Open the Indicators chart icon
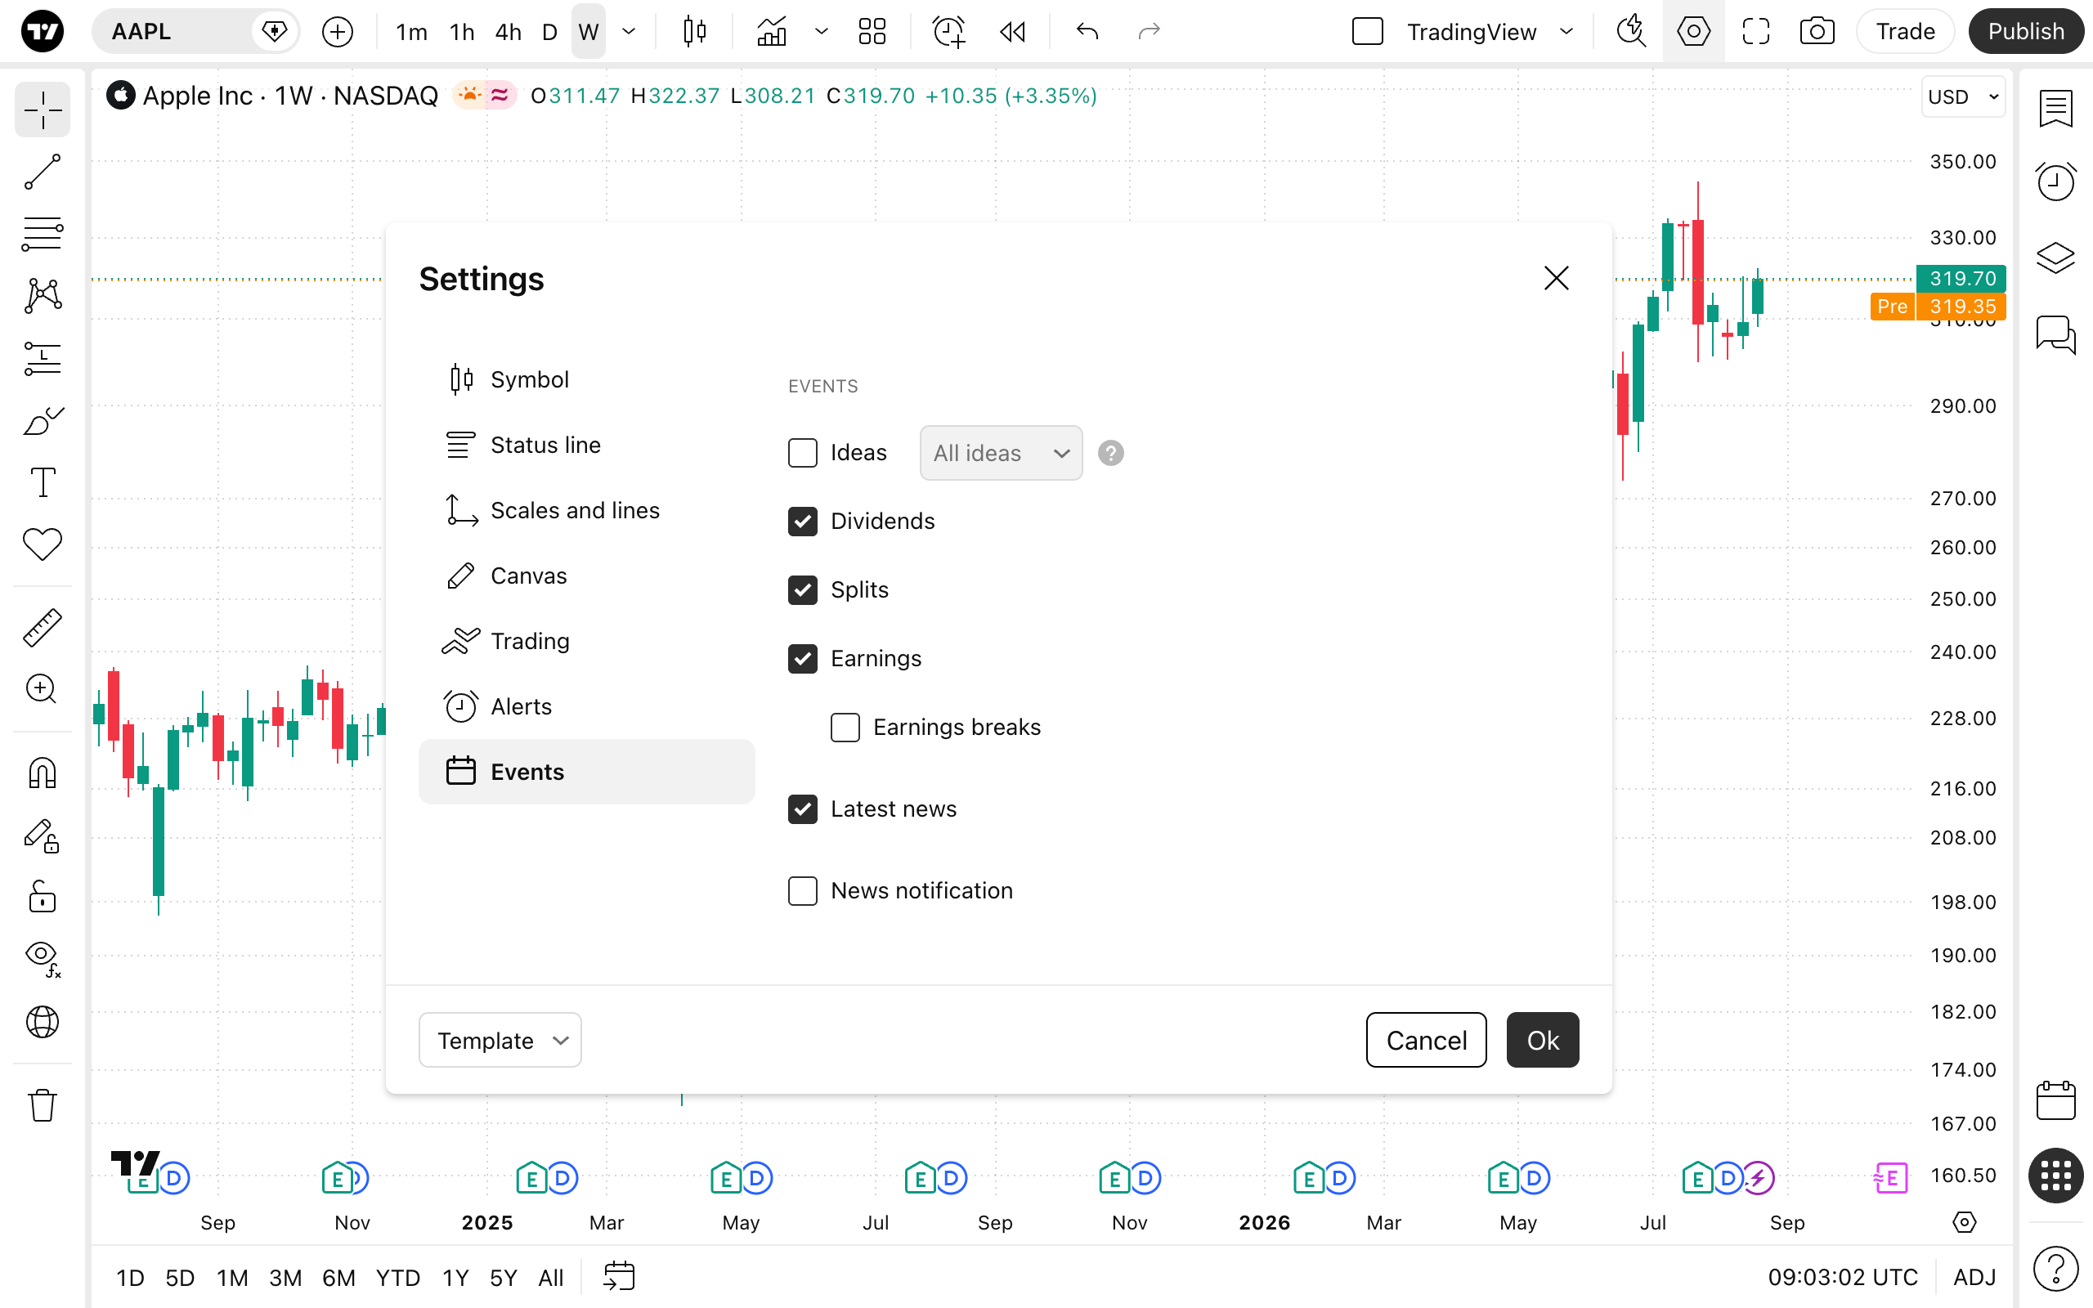 point(772,32)
